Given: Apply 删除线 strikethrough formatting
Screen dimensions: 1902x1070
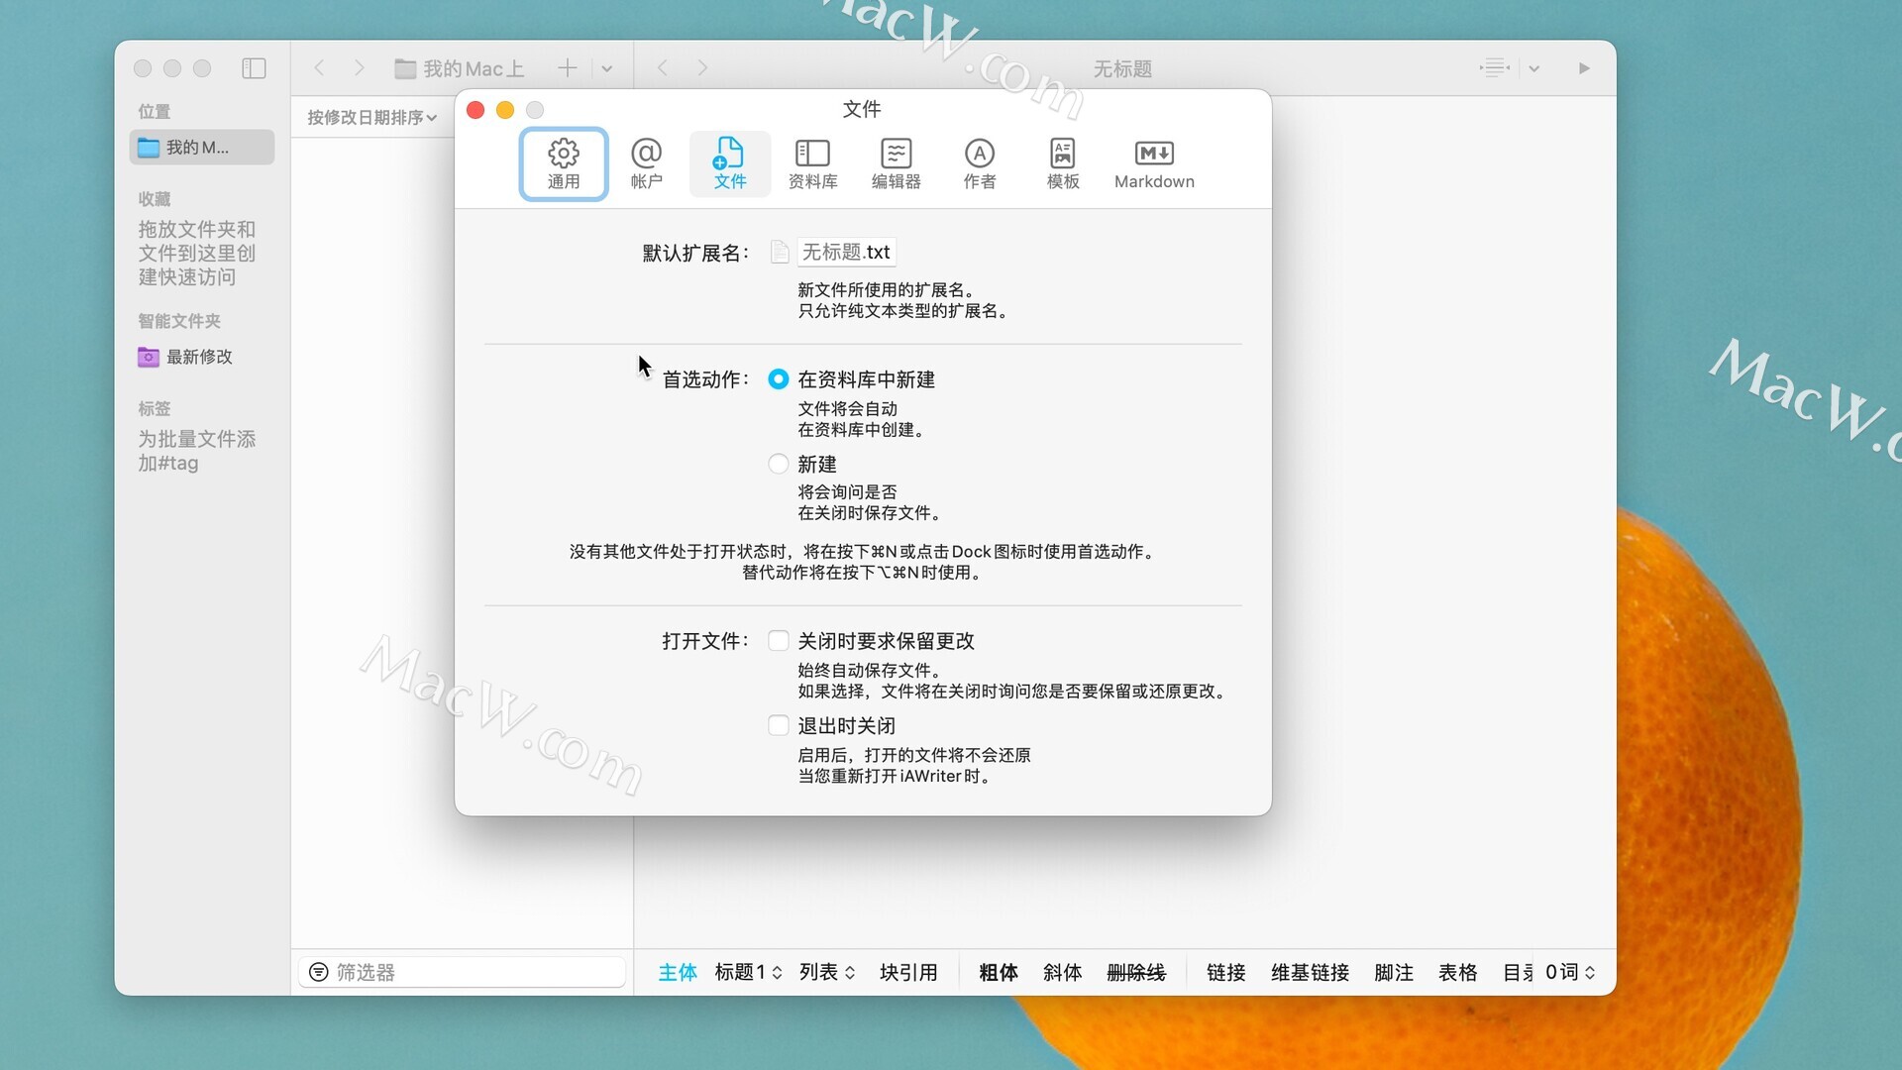Looking at the screenshot, I should [x=1136, y=972].
